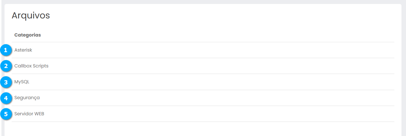Select the Asterisk text in the categories table
406x136 pixels.
click(23, 50)
